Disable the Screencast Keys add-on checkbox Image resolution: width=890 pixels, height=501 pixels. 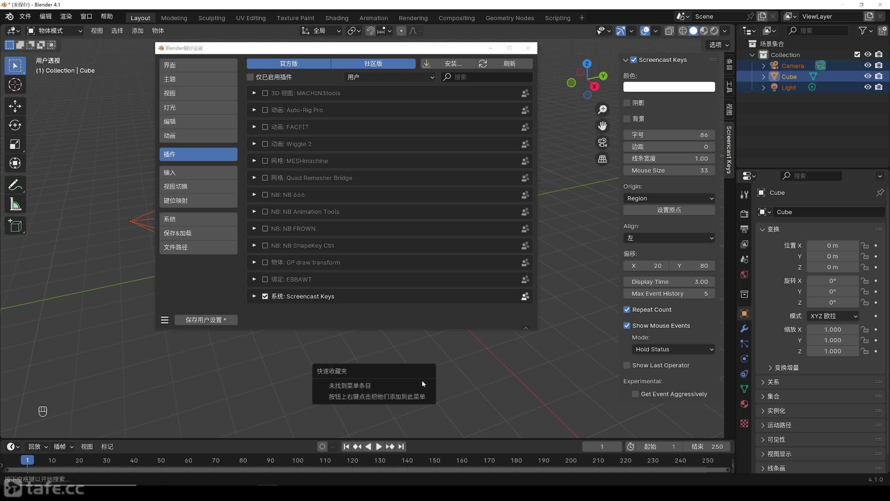(x=265, y=296)
